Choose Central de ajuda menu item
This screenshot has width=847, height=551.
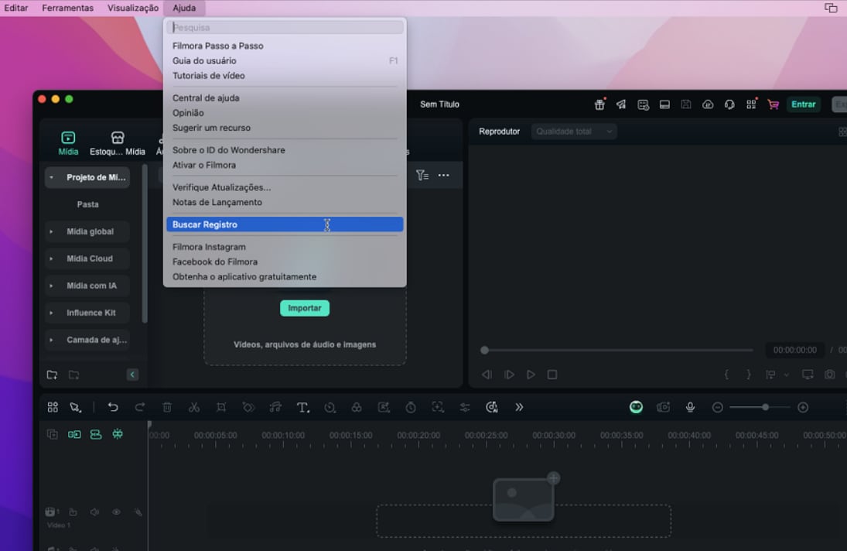click(285, 98)
